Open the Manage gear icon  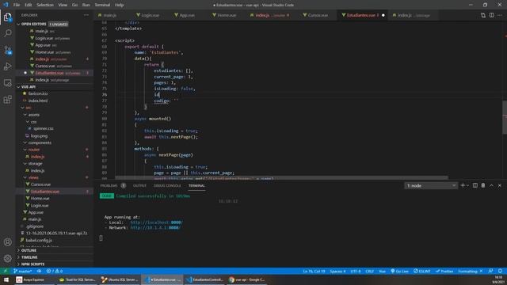pos(8,258)
